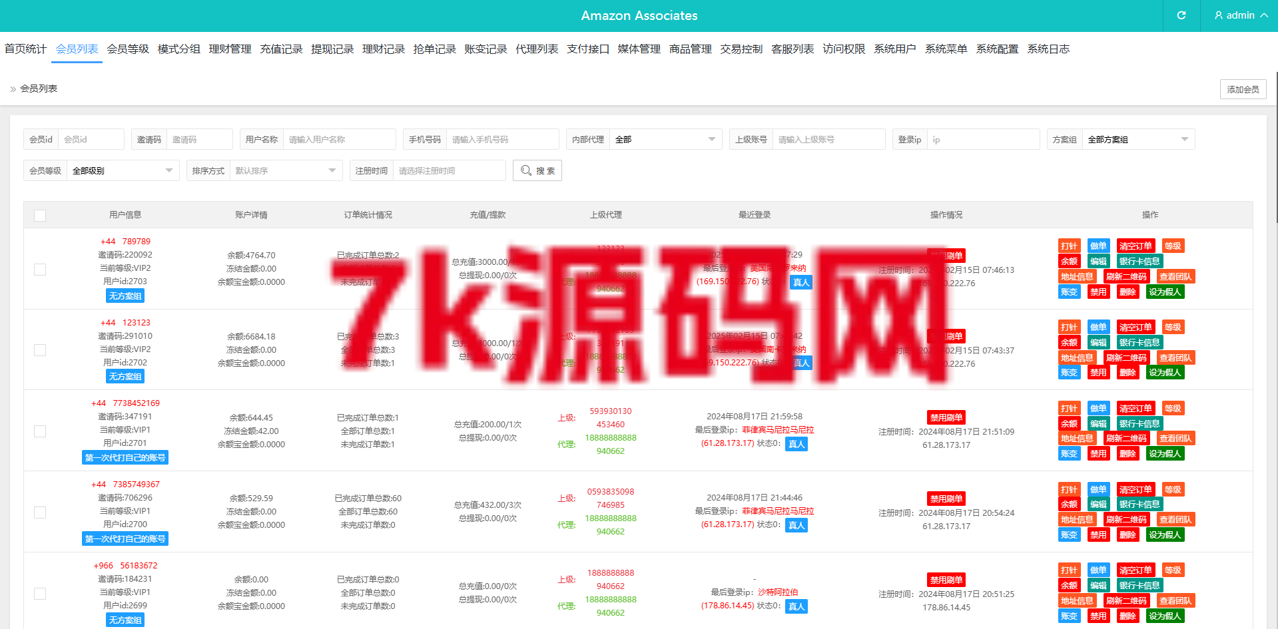Click the refresh icon in top bar
The height and width of the screenshot is (629, 1278).
pos(1181,15)
